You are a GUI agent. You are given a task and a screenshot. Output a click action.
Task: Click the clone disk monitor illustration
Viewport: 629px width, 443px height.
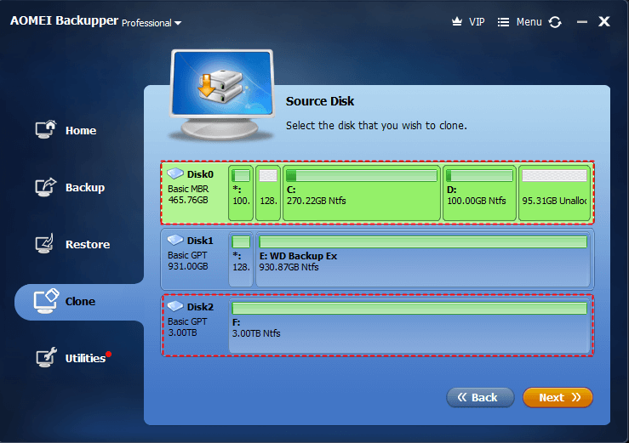click(x=221, y=94)
